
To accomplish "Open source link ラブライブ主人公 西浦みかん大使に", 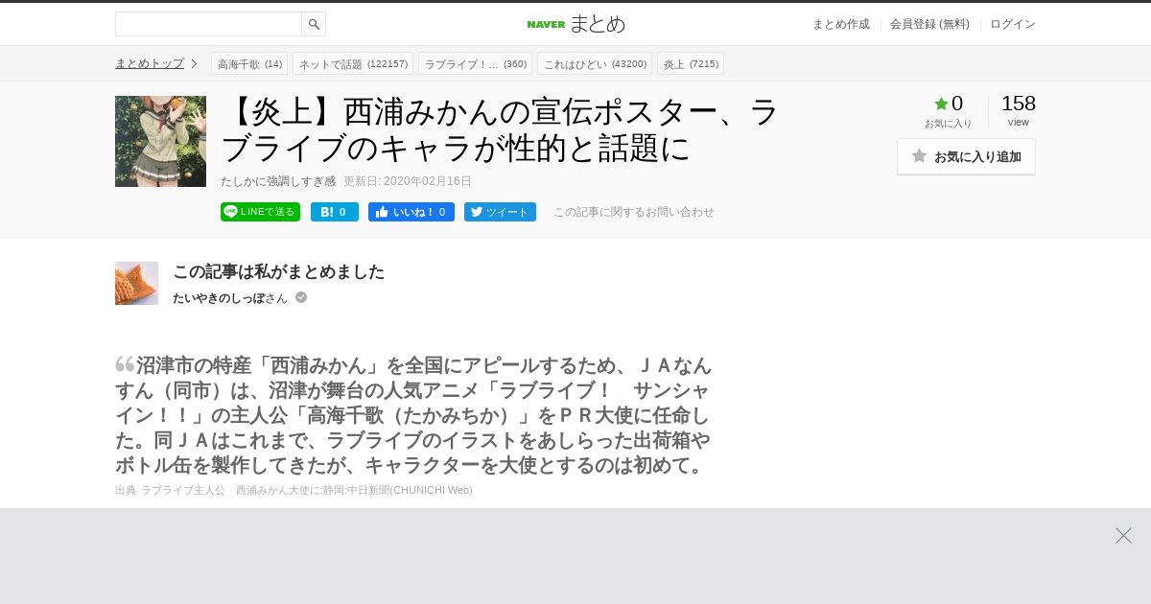I will tap(307, 490).
